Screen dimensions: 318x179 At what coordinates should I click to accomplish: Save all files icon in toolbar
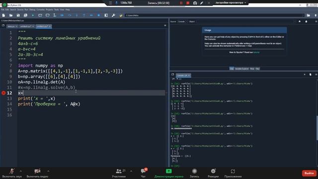pos(25,15)
